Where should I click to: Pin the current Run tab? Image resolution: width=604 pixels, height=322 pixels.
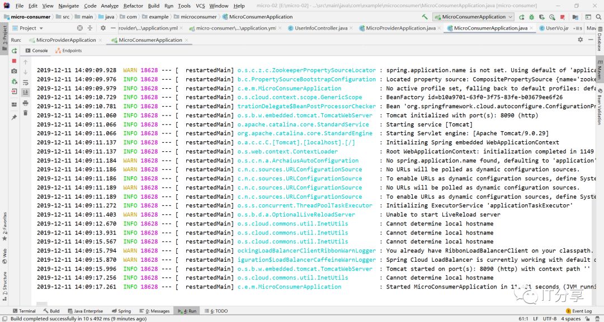14,117
